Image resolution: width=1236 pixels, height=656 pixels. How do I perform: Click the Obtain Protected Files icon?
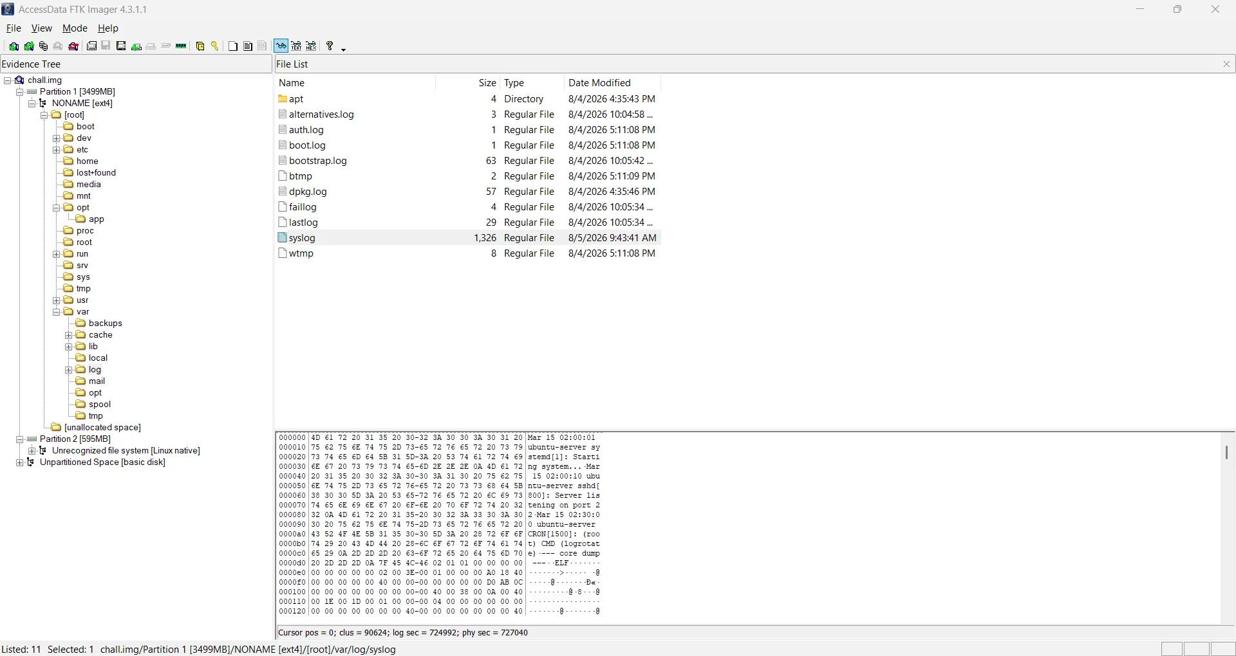[200, 46]
